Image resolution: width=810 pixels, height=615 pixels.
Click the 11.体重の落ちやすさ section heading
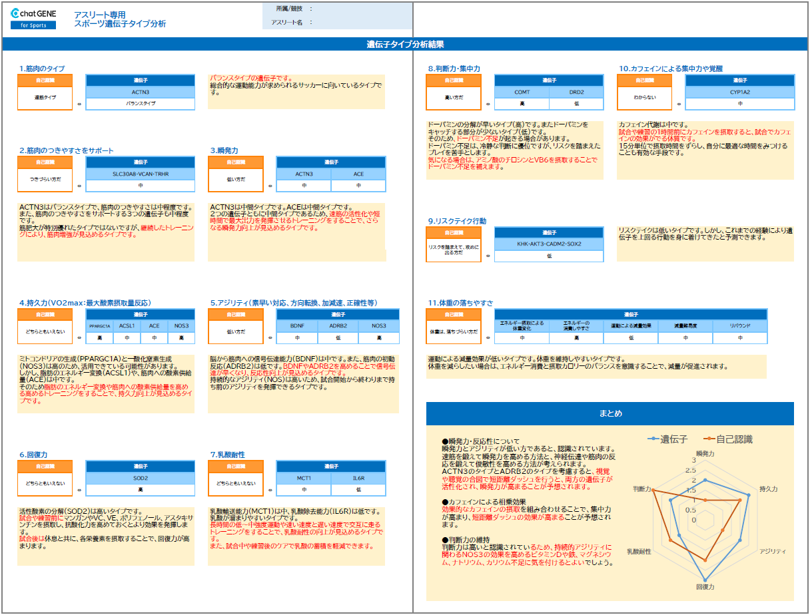tap(461, 303)
